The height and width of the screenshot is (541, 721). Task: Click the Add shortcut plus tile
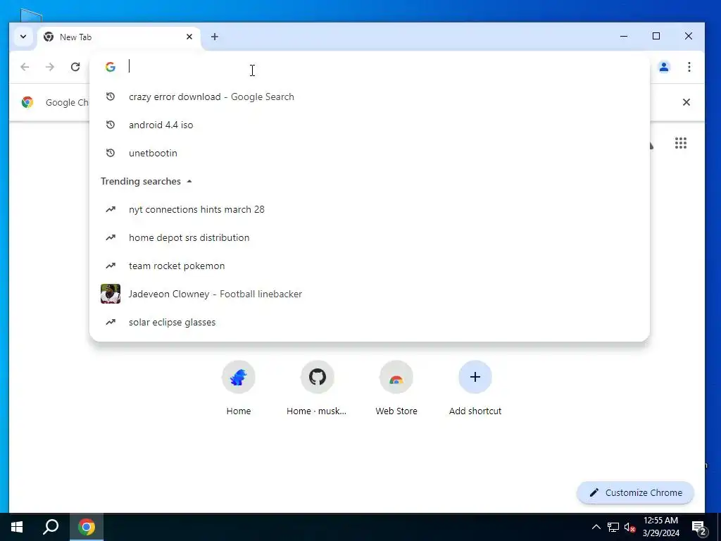click(x=475, y=388)
